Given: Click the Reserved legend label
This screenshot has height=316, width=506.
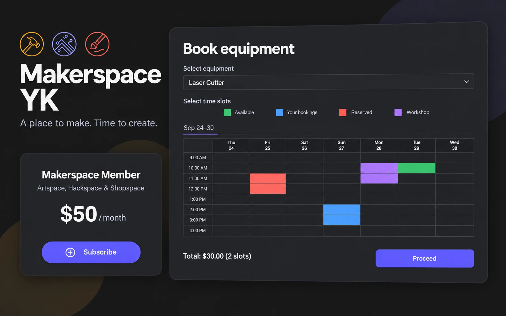Looking at the screenshot, I should pos(361,112).
